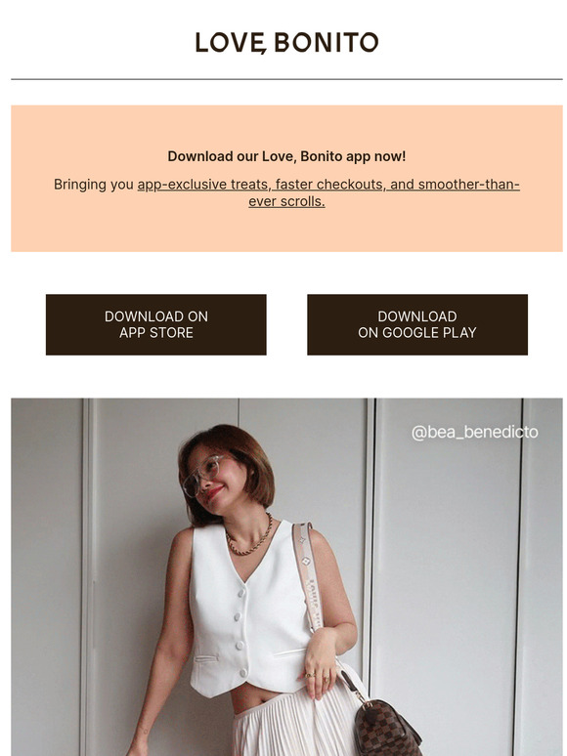
Task: Tap the Download on App Store button
Action: click(155, 324)
